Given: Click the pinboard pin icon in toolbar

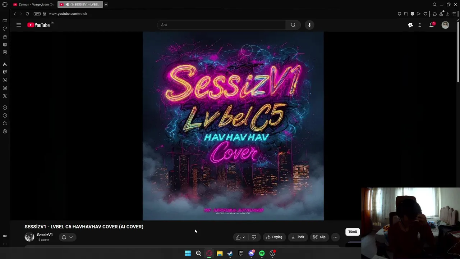Looking at the screenshot, I should (399, 14).
